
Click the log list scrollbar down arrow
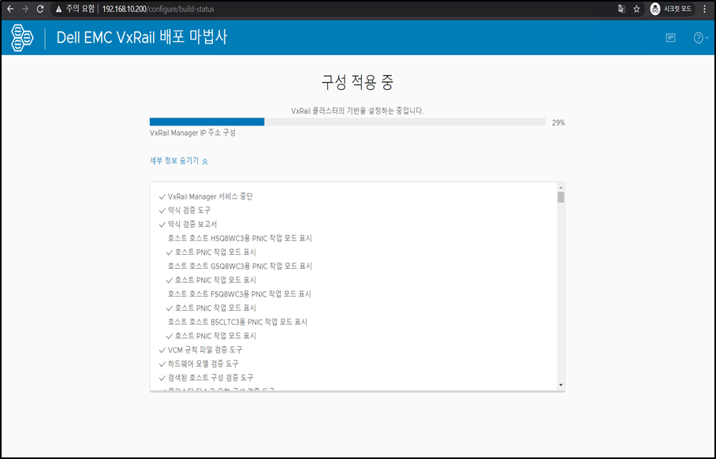pos(561,385)
